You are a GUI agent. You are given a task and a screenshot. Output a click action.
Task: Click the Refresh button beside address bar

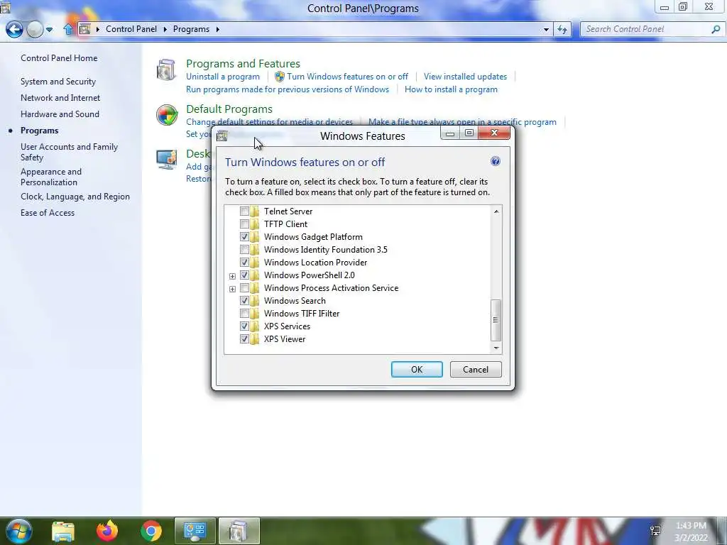tap(562, 29)
